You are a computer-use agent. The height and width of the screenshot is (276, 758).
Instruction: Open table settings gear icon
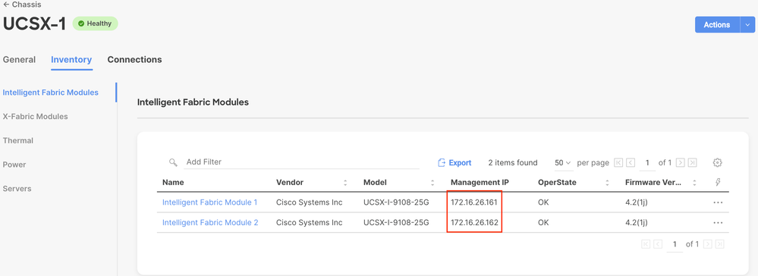point(717,162)
